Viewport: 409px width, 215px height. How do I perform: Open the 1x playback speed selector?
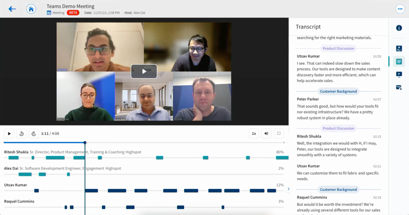(254, 134)
